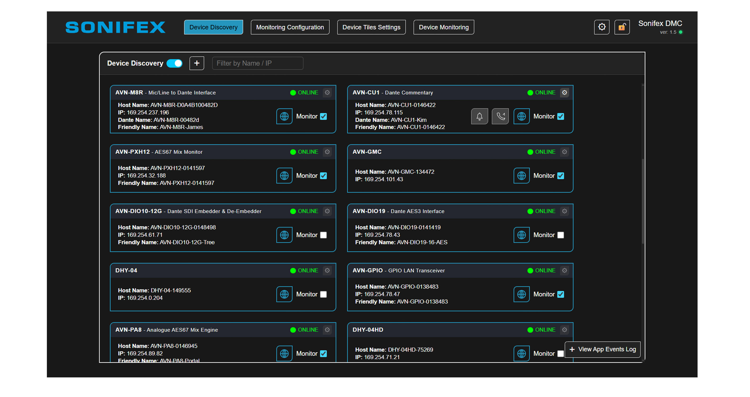
Task: Open web page globe for AVN-PA8
Action: [284, 353]
